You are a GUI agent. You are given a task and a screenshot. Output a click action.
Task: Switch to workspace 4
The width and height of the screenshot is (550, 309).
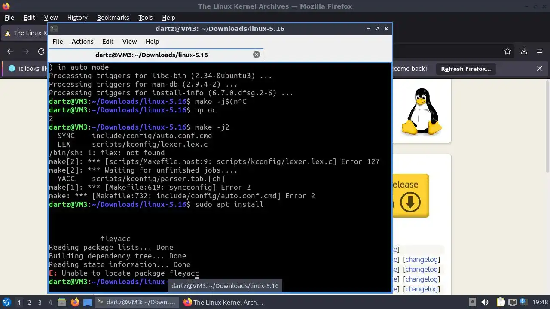click(x=50, y=303)
